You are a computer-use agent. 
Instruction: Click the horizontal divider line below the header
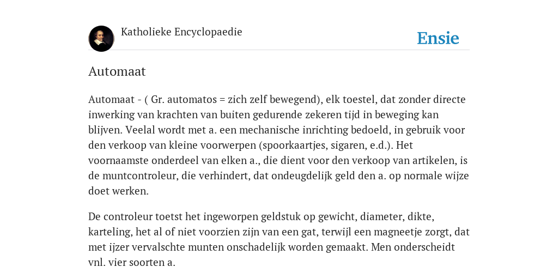[x=279, y=50]
